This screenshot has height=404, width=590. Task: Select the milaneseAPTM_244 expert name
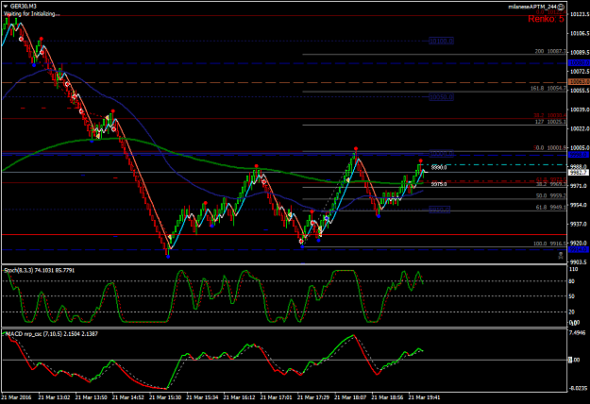click(532, 7)
